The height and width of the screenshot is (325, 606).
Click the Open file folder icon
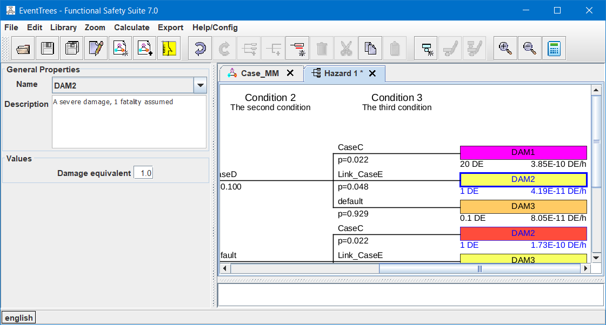(23, 49)
